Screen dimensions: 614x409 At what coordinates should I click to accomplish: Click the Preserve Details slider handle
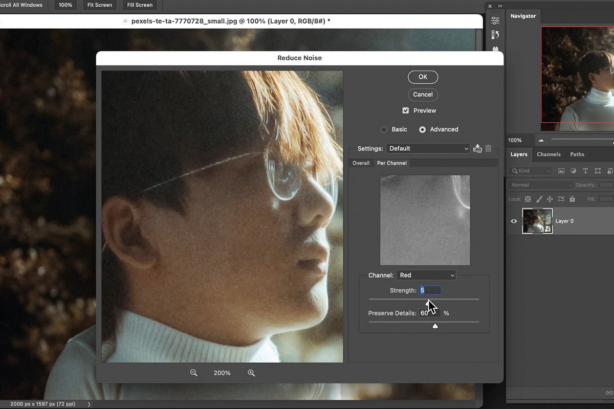click(x=435, y=326)
